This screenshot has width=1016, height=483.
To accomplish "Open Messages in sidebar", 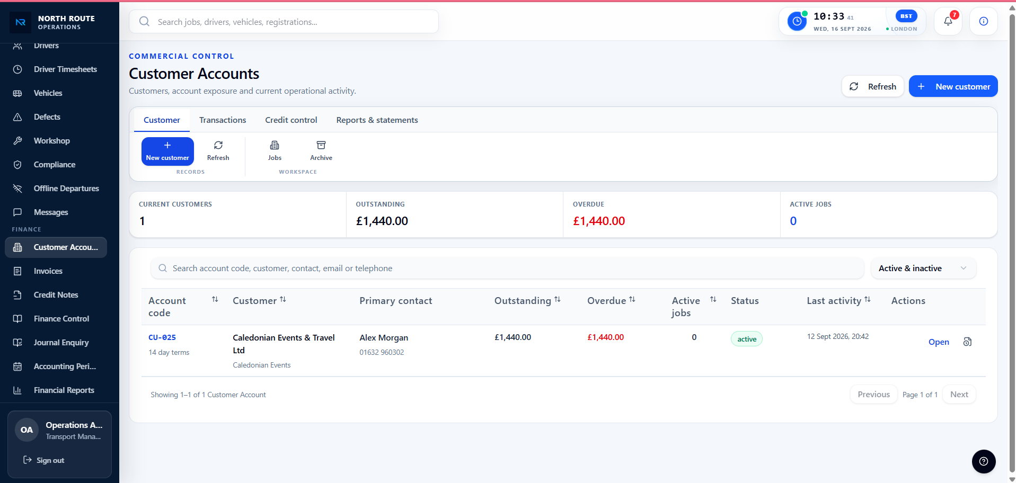I will tap(56, 212).
